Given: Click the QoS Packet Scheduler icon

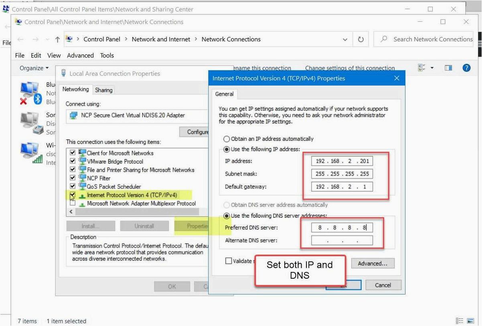Looking at the screenshot, I should pos(82,186).
